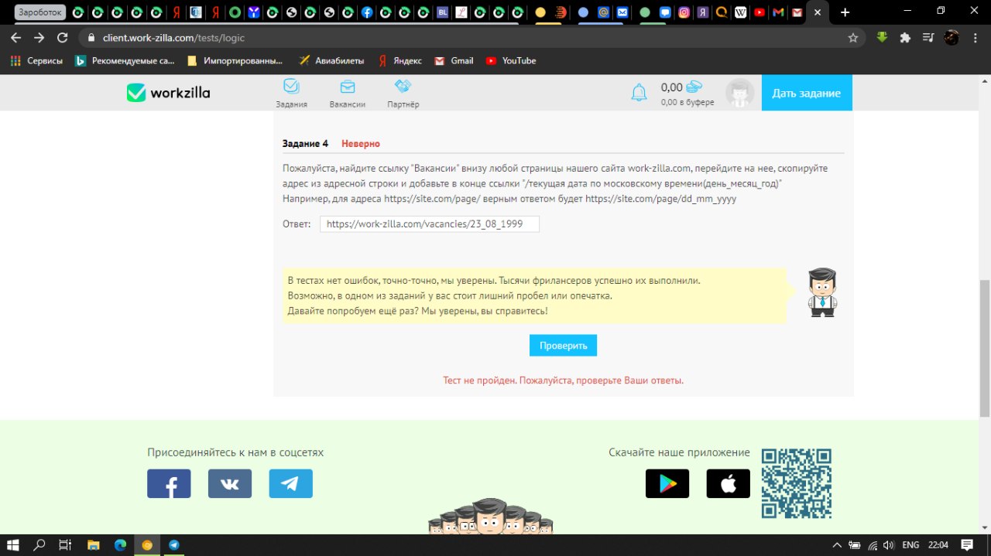Reload the current page

point(63,37)
